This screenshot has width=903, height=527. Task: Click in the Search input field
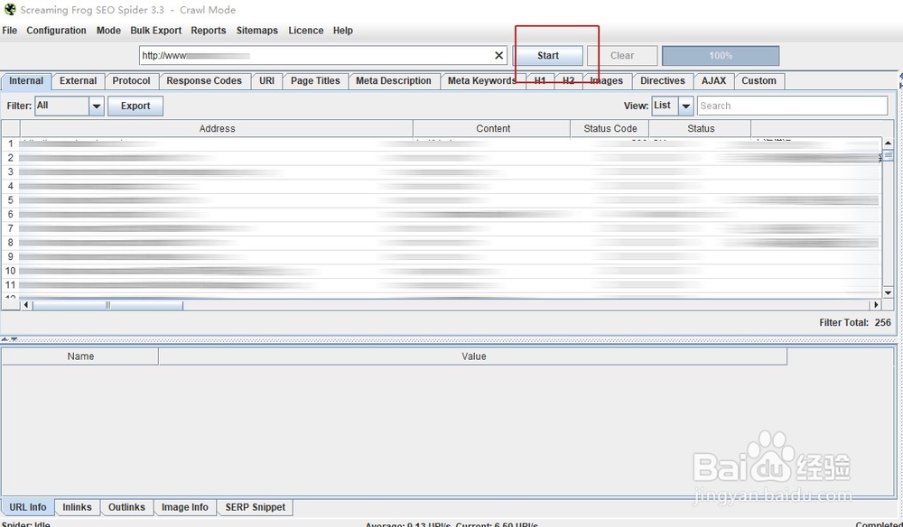pos(793,106)
